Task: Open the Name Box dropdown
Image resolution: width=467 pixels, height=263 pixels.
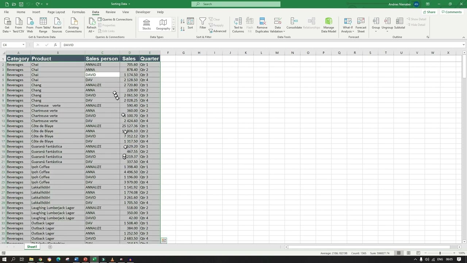Action: point(23,45)
